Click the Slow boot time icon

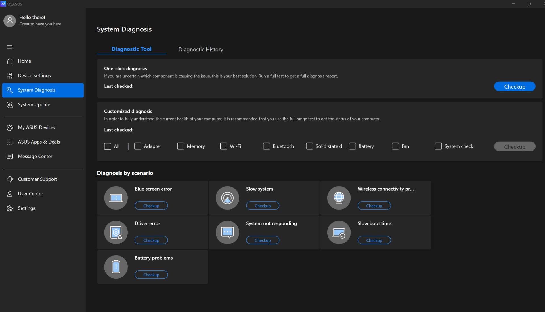click(x=339, y=232)
